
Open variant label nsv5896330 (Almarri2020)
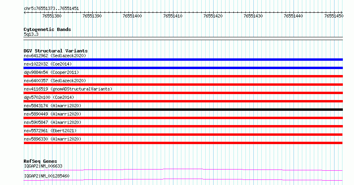[x=53, y=139]
